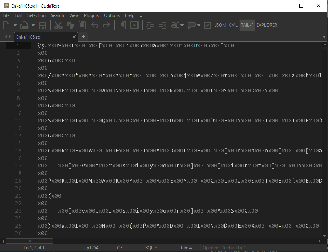Toggle the minimap panel icon
Screen dimensions: 328x252
134,25
